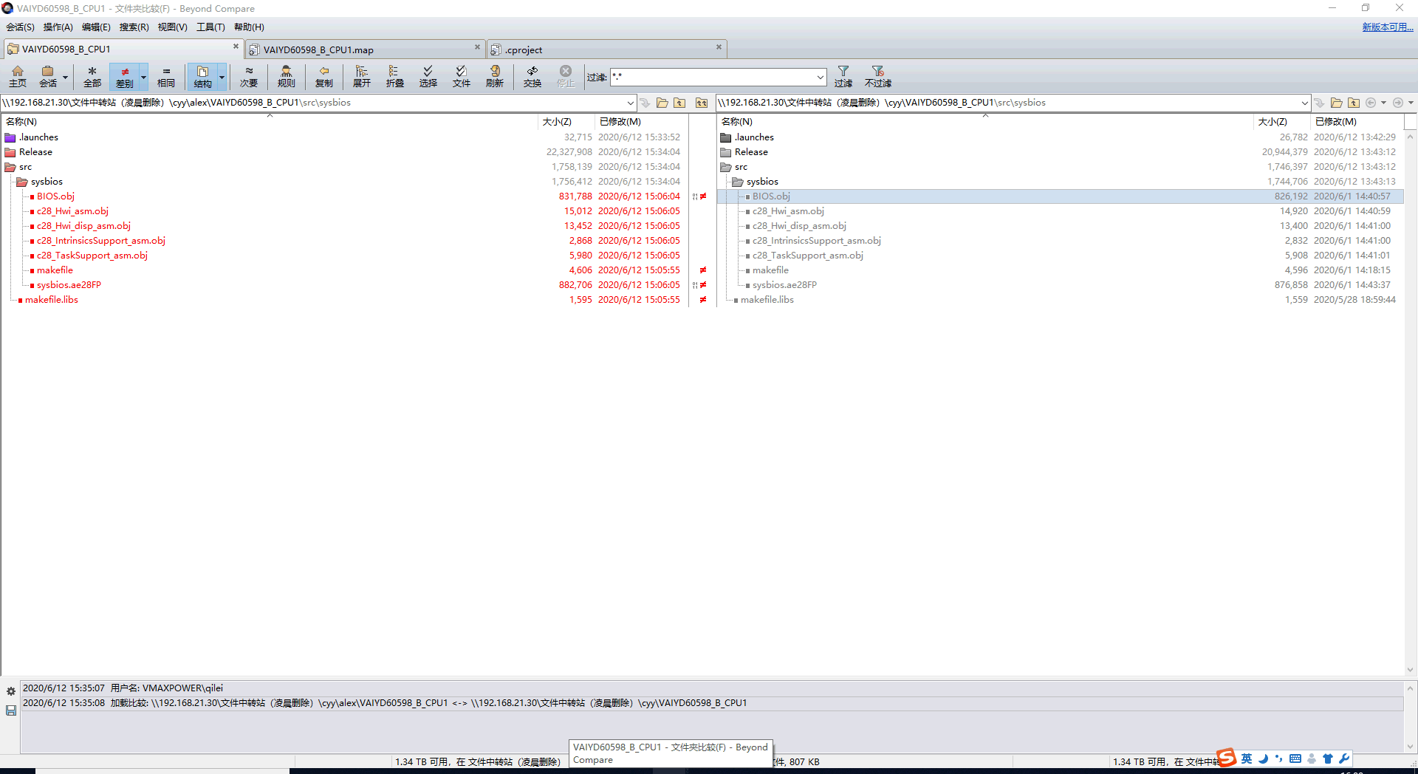Open the 编辑(E) menu
This screenshot has width=1418, height=774.
coord(96,27)
